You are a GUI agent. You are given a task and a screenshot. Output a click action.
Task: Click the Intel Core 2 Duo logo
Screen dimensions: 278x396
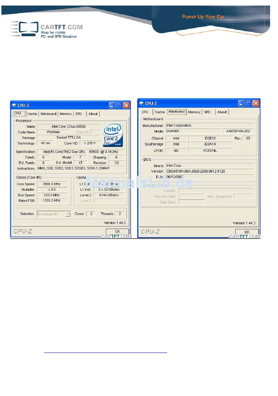pos(113,134)
